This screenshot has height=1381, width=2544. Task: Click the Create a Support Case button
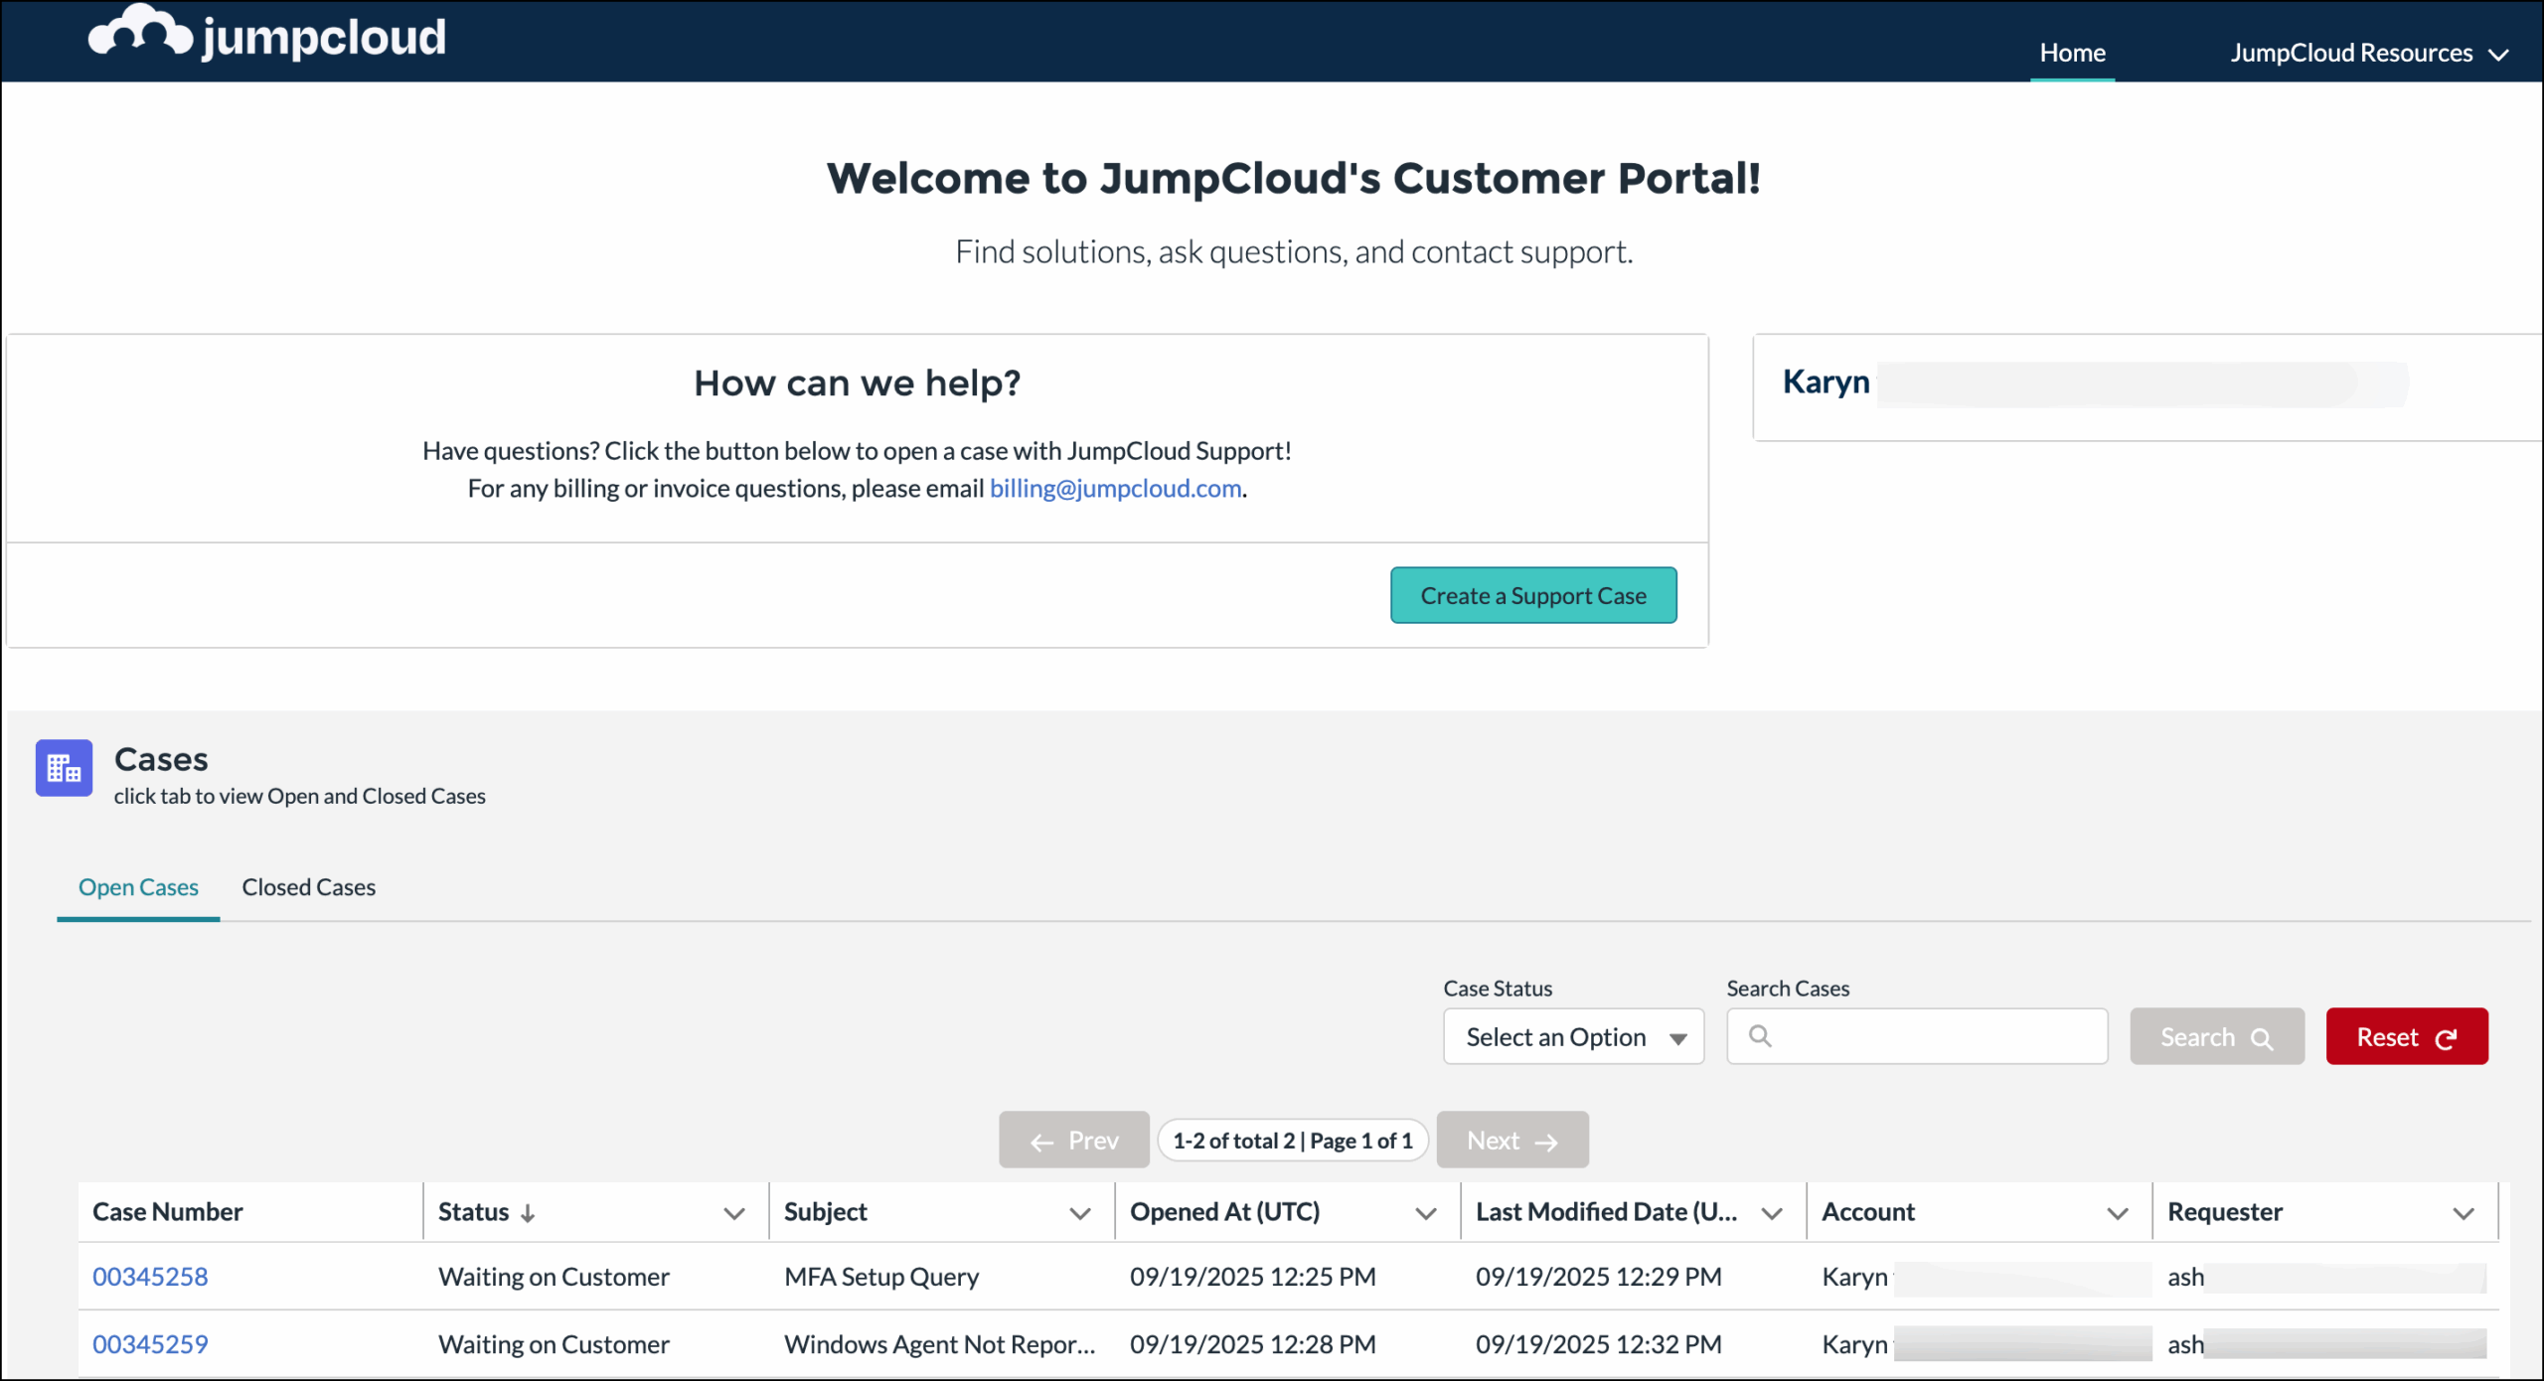(1533, 595)
